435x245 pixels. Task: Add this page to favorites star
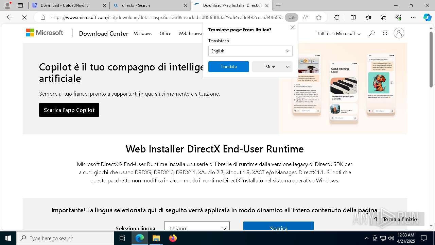pyautogui.click(x=318, y=17)
